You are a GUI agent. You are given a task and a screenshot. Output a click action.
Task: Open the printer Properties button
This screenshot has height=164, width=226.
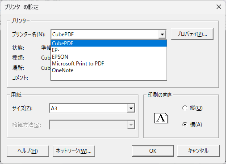pos(192,34)
